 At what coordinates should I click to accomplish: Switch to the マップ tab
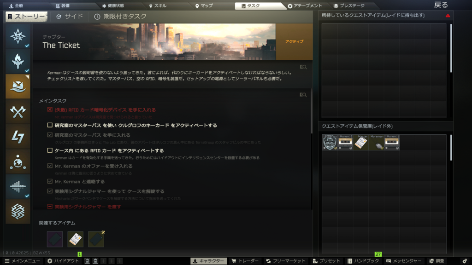[x=204, y=6]
